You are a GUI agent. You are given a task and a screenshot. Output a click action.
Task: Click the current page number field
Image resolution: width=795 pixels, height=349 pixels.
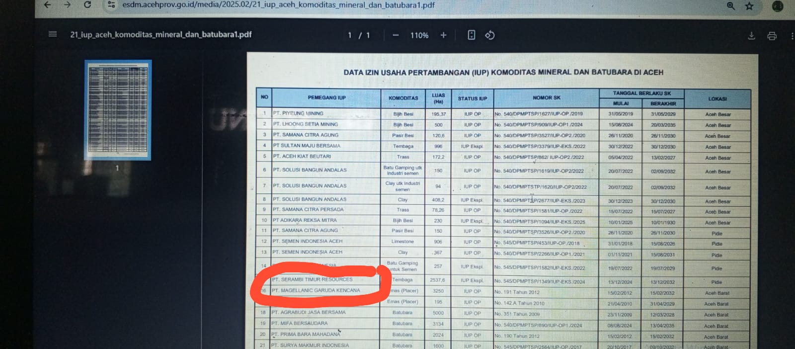pos(350,35)
